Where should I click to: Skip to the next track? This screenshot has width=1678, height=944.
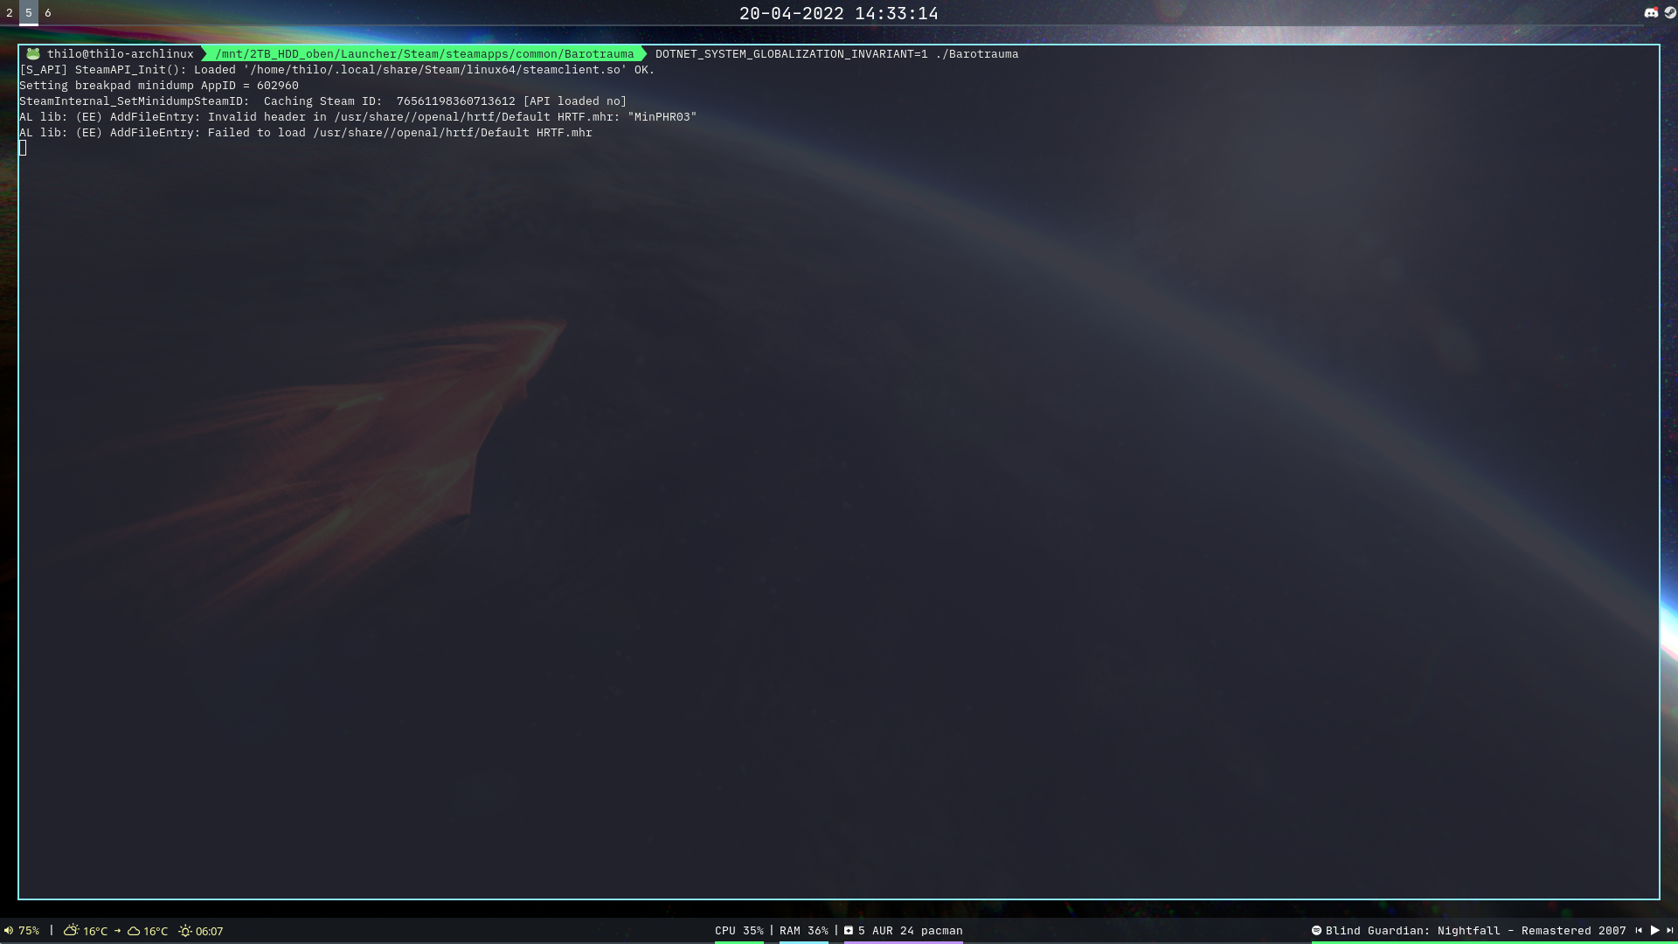click(x=1670, y=931)
